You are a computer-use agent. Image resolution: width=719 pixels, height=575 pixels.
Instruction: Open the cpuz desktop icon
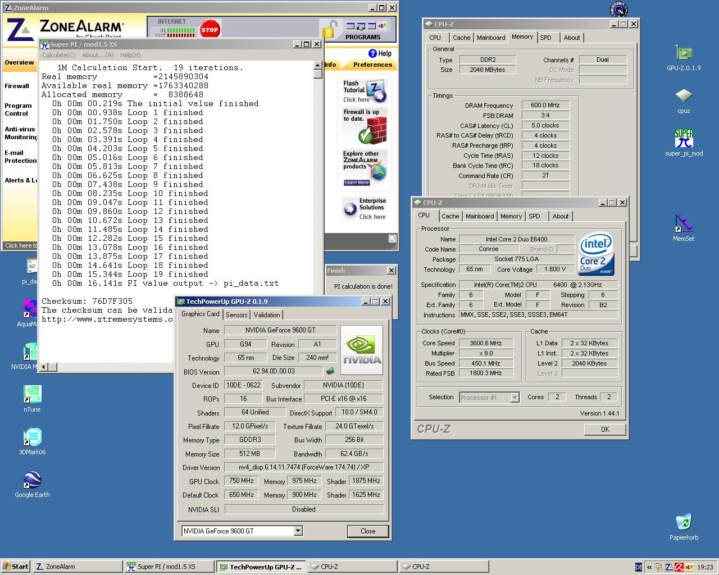coord(684,96)
